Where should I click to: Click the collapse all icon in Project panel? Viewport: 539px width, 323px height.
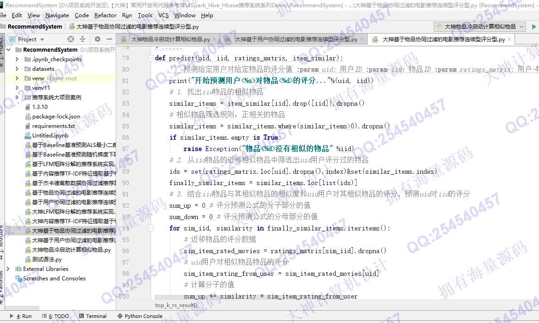coord(83,39)
